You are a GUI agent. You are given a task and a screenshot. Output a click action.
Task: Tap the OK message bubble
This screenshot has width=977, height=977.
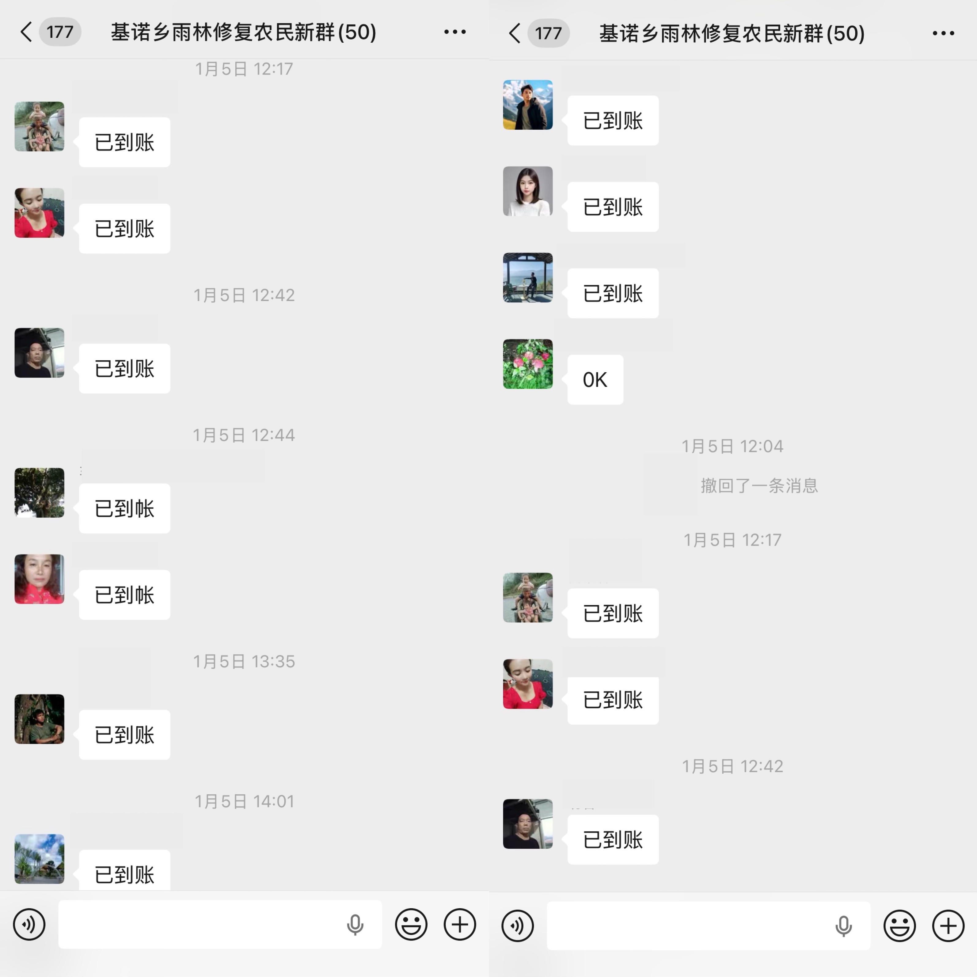click(595, 380)
